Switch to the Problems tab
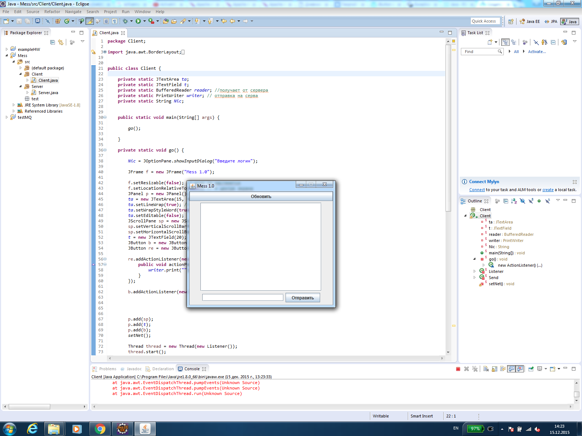Image resolution: width=582 pixels, height=436 pixels. (x=107, y=369)
